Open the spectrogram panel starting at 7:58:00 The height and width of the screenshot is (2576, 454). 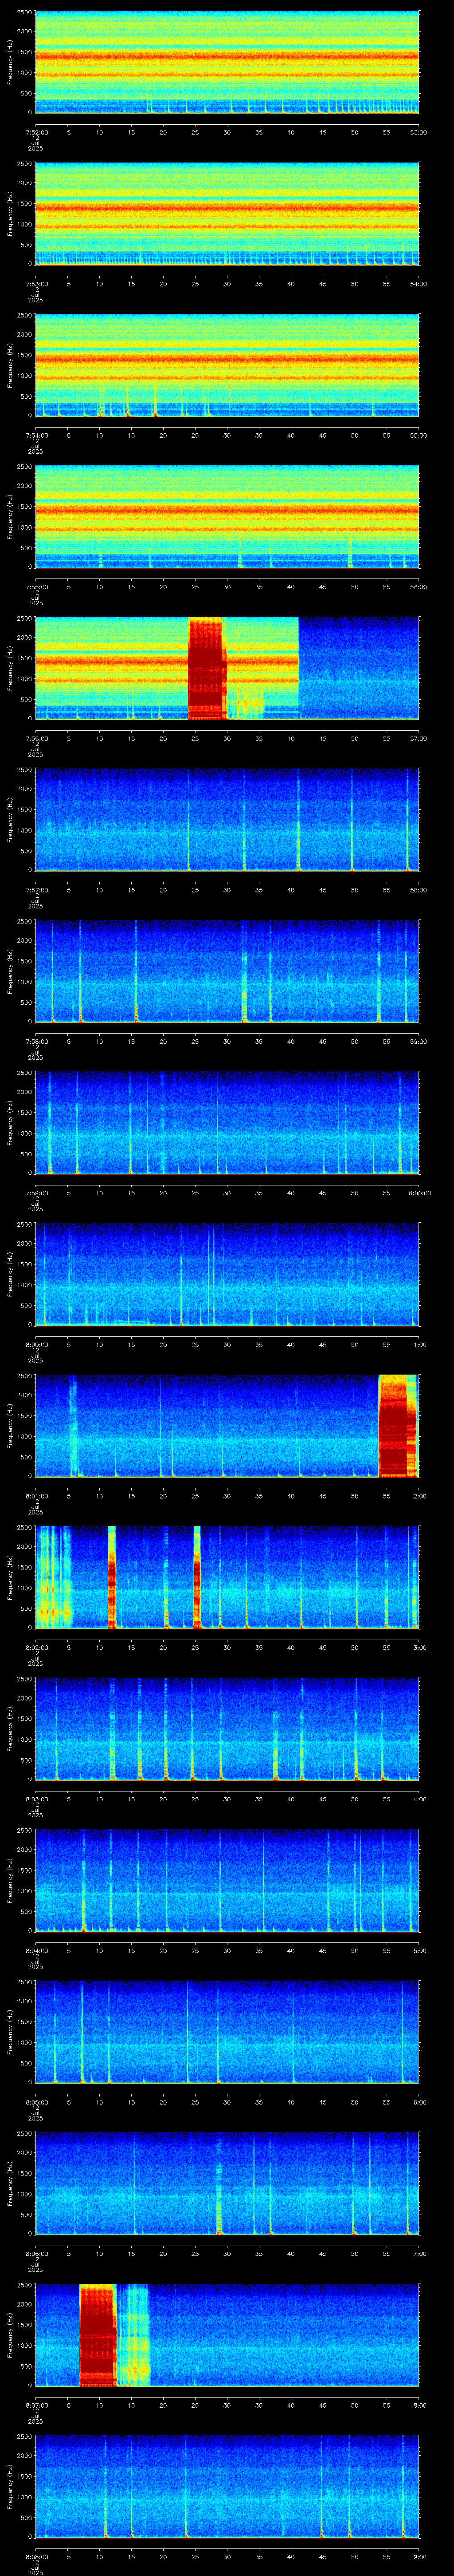[227, 971]
